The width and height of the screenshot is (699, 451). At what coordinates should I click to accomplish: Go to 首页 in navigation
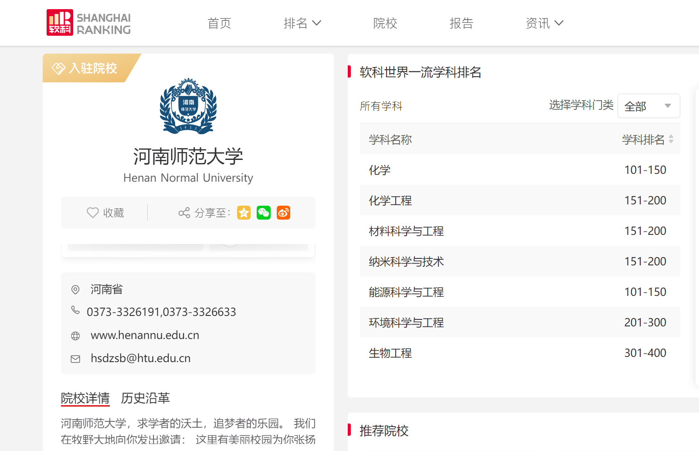click(x=219, y=23)
